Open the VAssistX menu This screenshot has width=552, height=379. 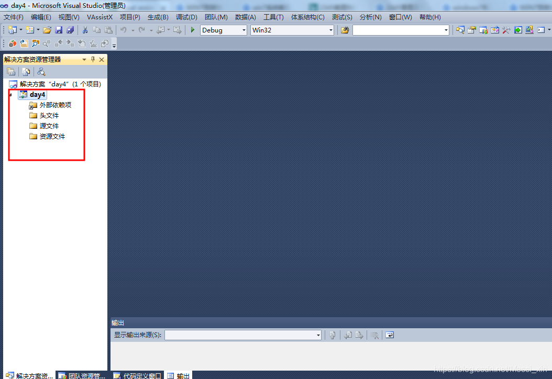tap(100, 17)
